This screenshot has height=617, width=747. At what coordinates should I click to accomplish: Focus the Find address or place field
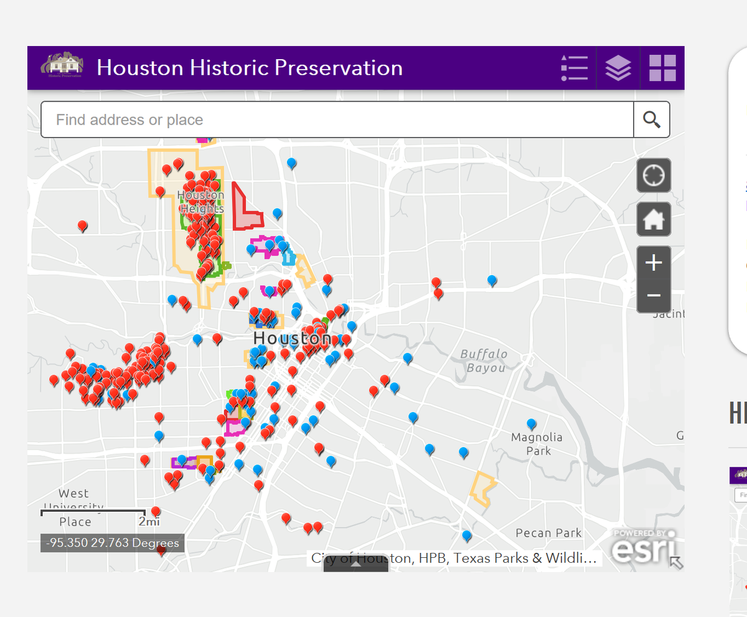(x=337, y=120)
